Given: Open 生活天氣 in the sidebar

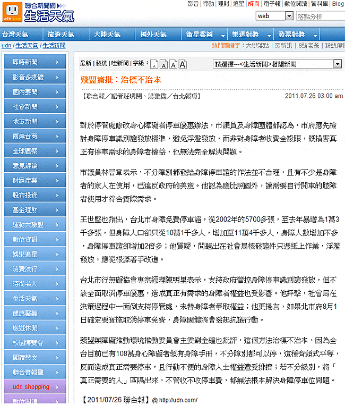Looking at the screenshot, I should (x=35, y=298).
